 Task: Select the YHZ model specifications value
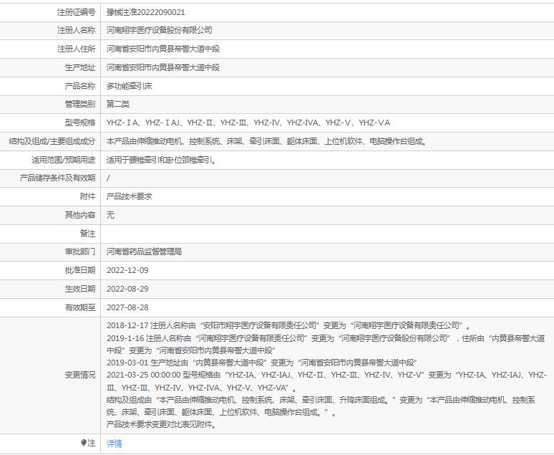248,123
